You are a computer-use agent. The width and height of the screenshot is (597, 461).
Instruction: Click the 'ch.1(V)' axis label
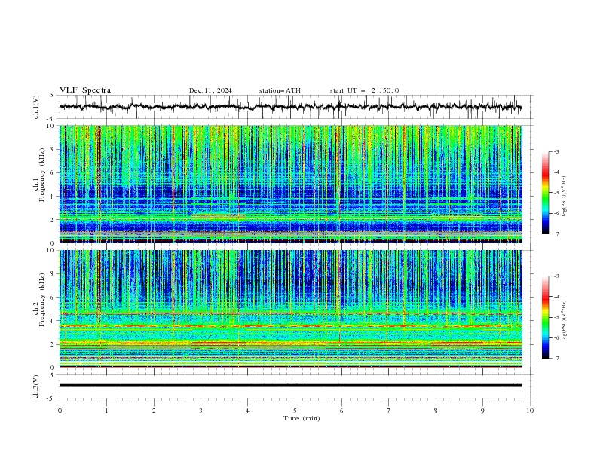tap(36, 107)
